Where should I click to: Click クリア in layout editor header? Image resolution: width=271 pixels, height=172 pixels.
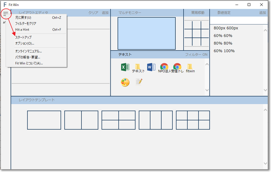coord(93,13)
